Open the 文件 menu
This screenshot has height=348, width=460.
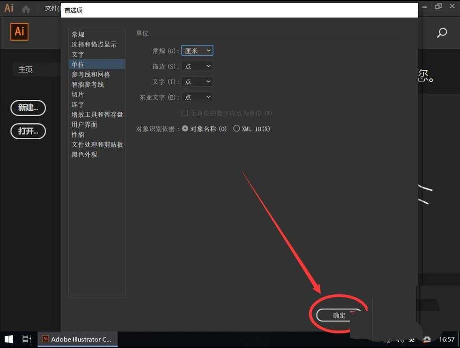(x=52, y=8)
